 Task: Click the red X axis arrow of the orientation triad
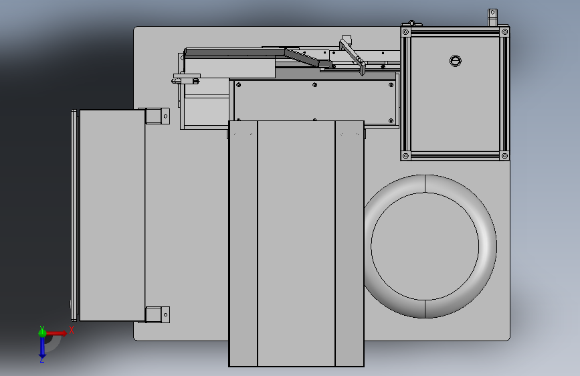click(x=58, y=333)
